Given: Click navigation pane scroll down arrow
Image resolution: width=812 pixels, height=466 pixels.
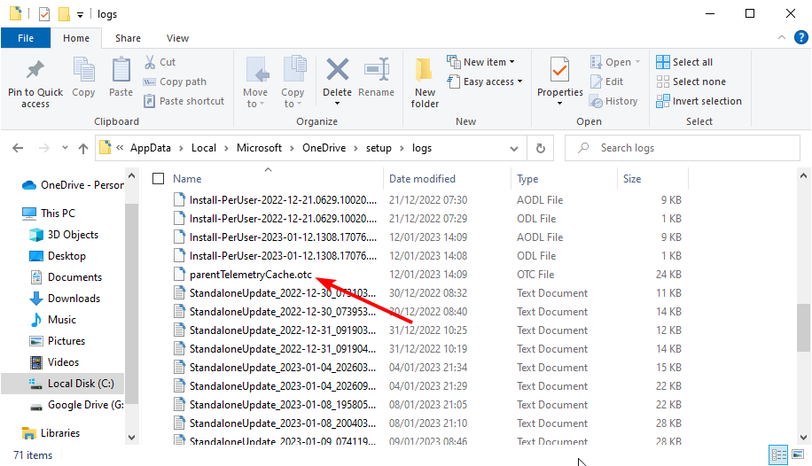Looking at the screenshot, I should (x=131, y=438).
